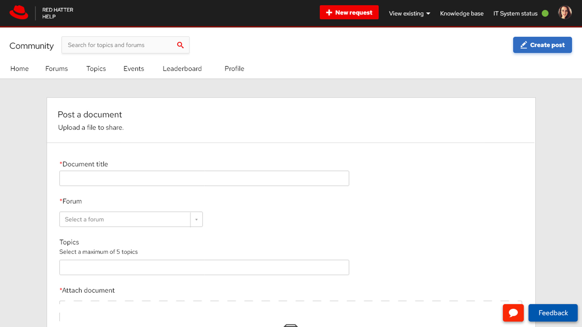This screenshot has width=582, height=327.
Task: Click the Feedback button
Action: click(553, 313)
